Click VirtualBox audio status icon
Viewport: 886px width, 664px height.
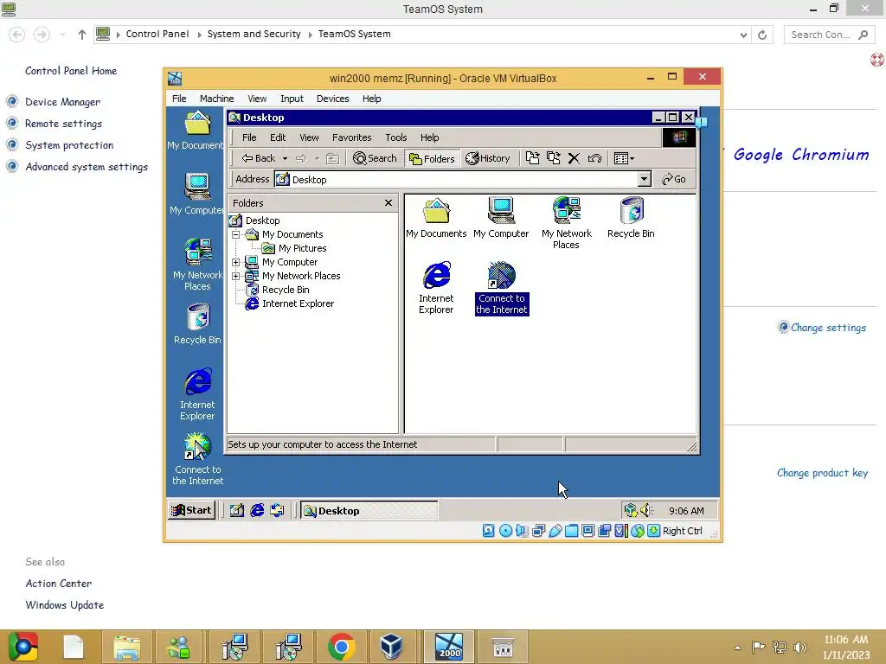(x=522, y=531)
